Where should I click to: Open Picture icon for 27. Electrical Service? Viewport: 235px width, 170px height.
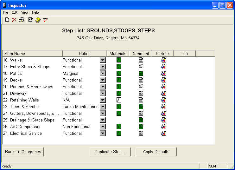tap(163, 133)
